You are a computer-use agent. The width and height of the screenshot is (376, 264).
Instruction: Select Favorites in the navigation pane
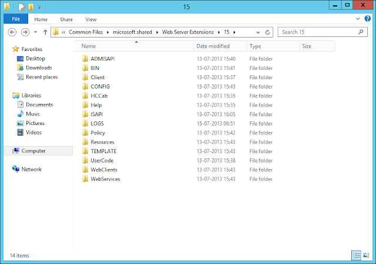coord(32,49)
